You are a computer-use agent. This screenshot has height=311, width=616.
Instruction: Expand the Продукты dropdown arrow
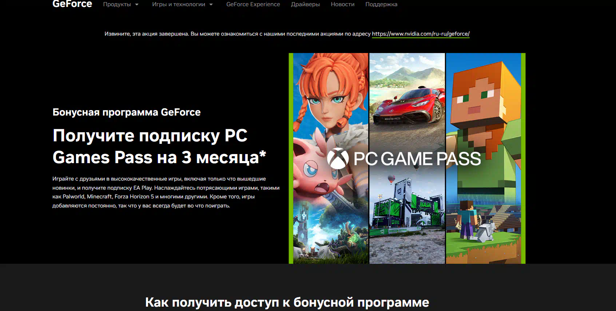[137, 4]
